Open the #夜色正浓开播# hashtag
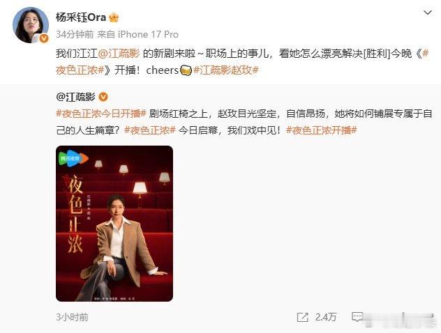Screen dimensions: 441x333 tap(322, 130)
